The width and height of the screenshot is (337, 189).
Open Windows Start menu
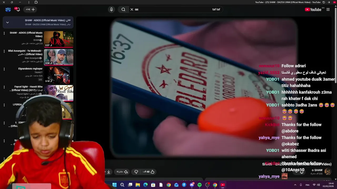115,185
